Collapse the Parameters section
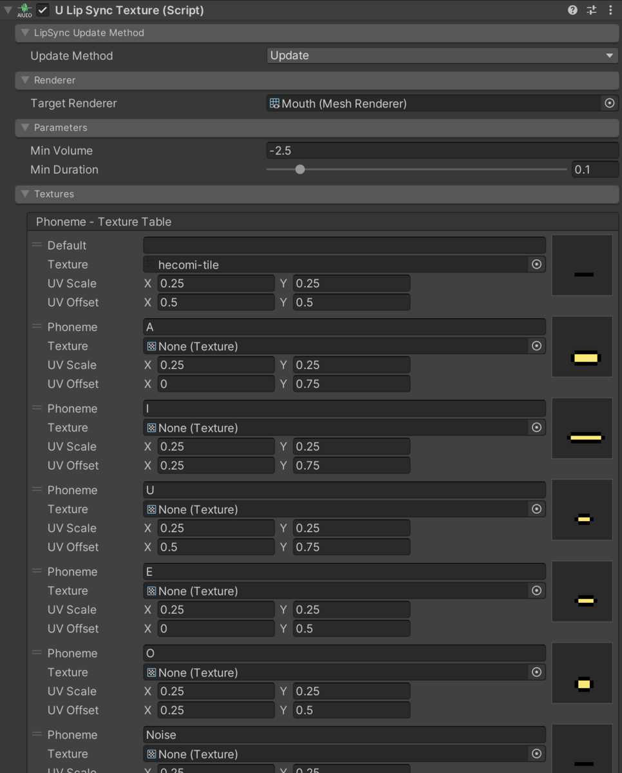This screenshot has width=622, height=773. pos(24,128)
